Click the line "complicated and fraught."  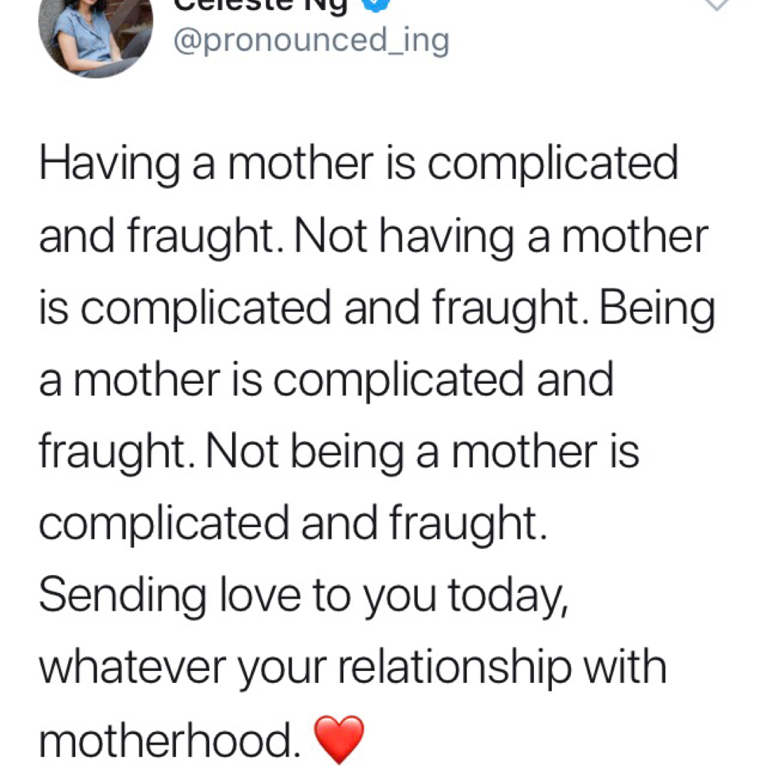[x=294, y=523]
